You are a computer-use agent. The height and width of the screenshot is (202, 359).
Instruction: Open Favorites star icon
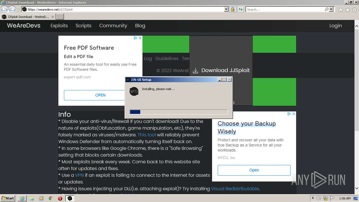[348, 10]
